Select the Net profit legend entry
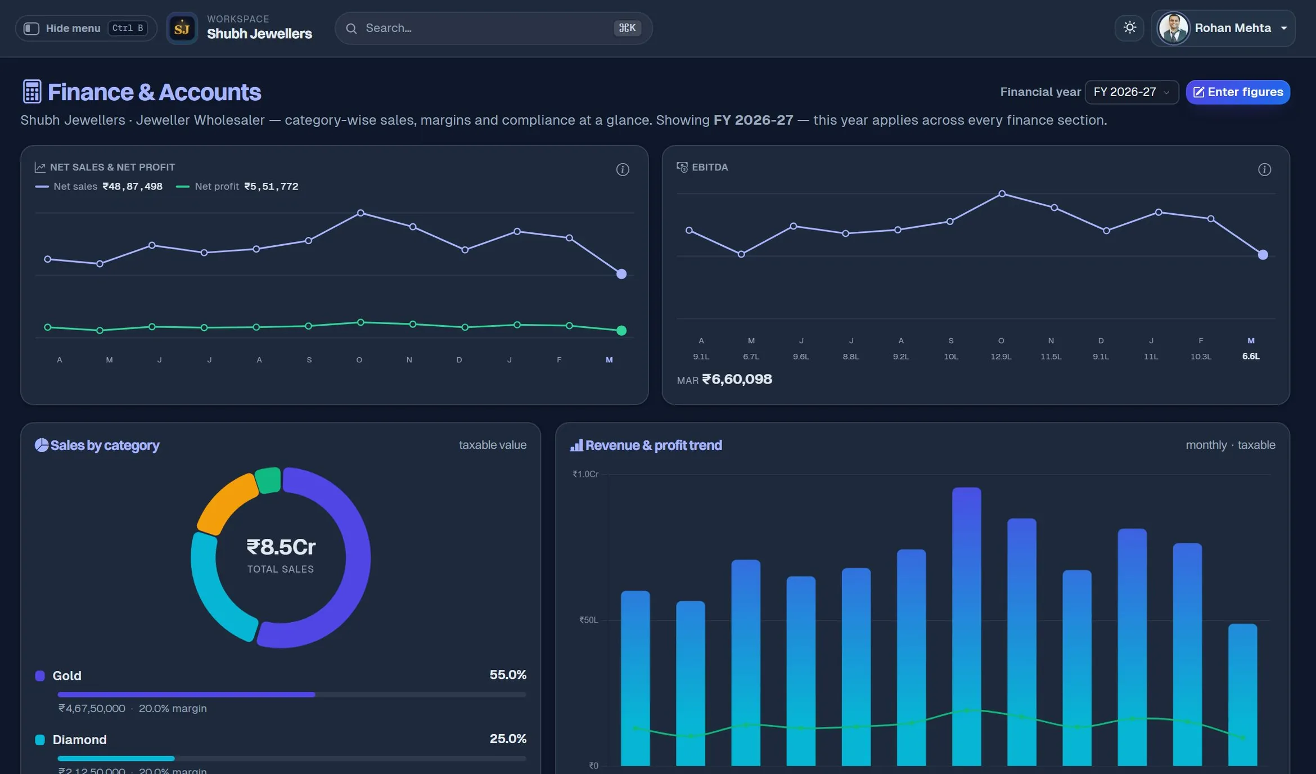This screenshot has height=774, width=1316. [237, 186]
